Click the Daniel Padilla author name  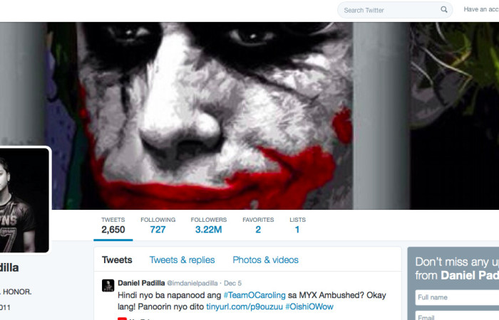pyautogui.click(x=141, y=283)
